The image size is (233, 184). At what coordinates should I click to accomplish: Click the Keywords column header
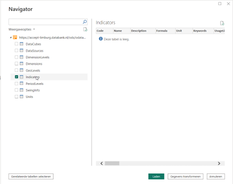tap(203, 31)
